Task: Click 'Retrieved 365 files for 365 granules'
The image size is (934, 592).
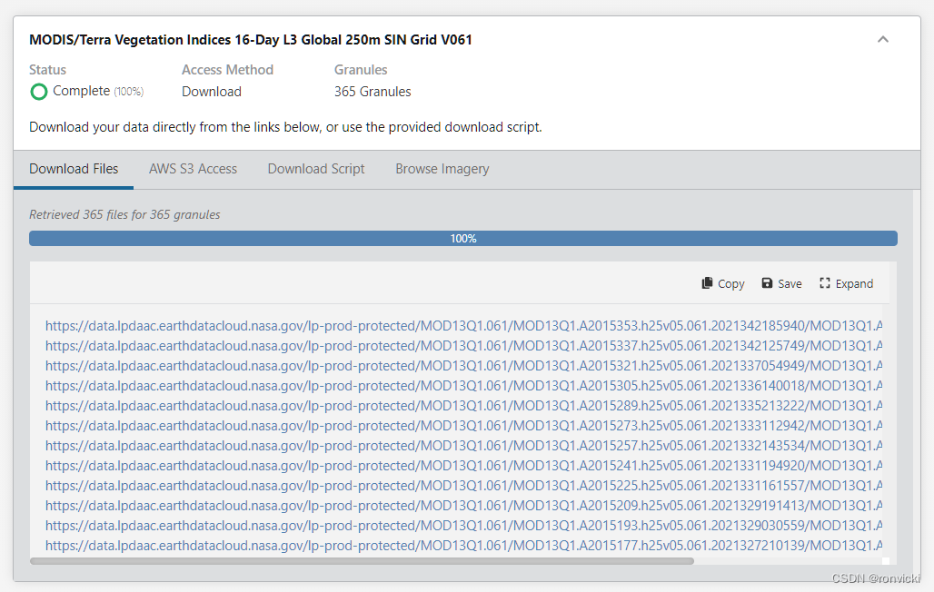Action: 124,214
